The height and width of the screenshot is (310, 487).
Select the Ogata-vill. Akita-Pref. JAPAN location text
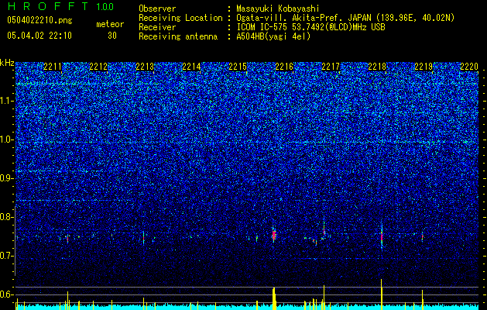coord(345,18)
